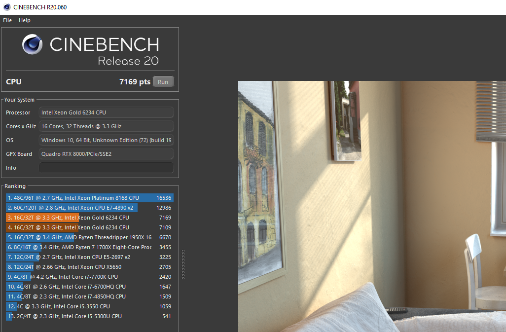The height and width of the screenshot is (332, 506).
Task: Click the Cinebench window title icon
Action: pos(6,7)
